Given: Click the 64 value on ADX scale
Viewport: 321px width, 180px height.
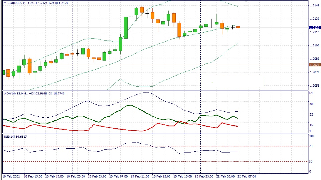Looking at the screenshot, I should click(x=311, y=93).
